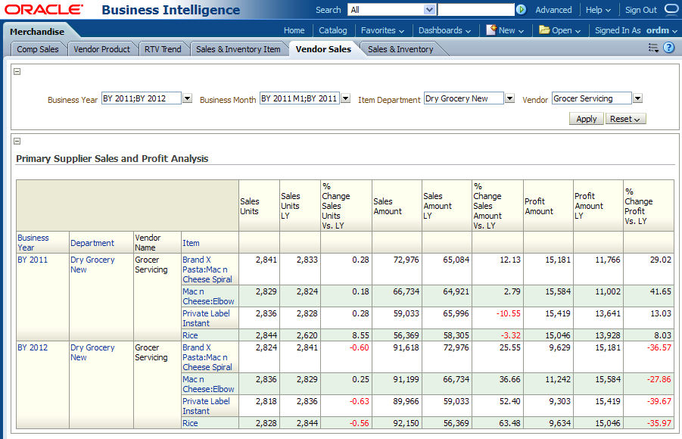Click the Oracle oval icon beside Sign Out
The image size is (682, 439).
tap(671, 9)
